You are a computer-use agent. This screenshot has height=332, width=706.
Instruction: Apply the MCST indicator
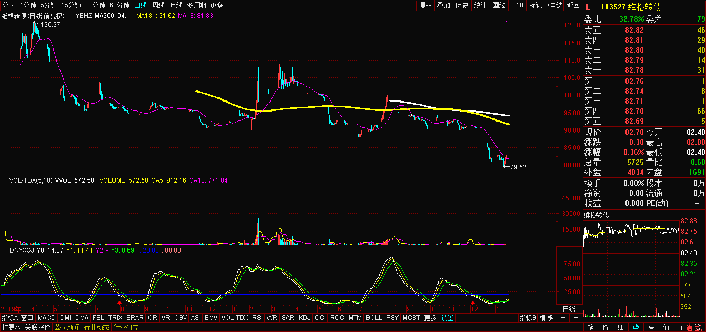411,318
